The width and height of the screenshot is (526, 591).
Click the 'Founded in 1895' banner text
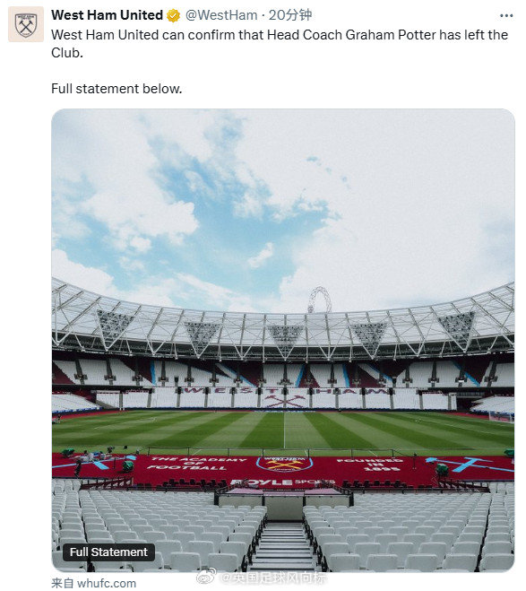click(x=369, y=465)
